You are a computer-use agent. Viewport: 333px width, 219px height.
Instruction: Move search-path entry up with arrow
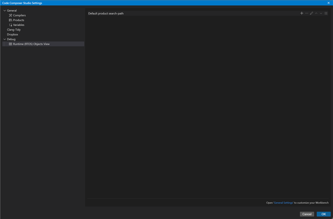tap(316, 13)
